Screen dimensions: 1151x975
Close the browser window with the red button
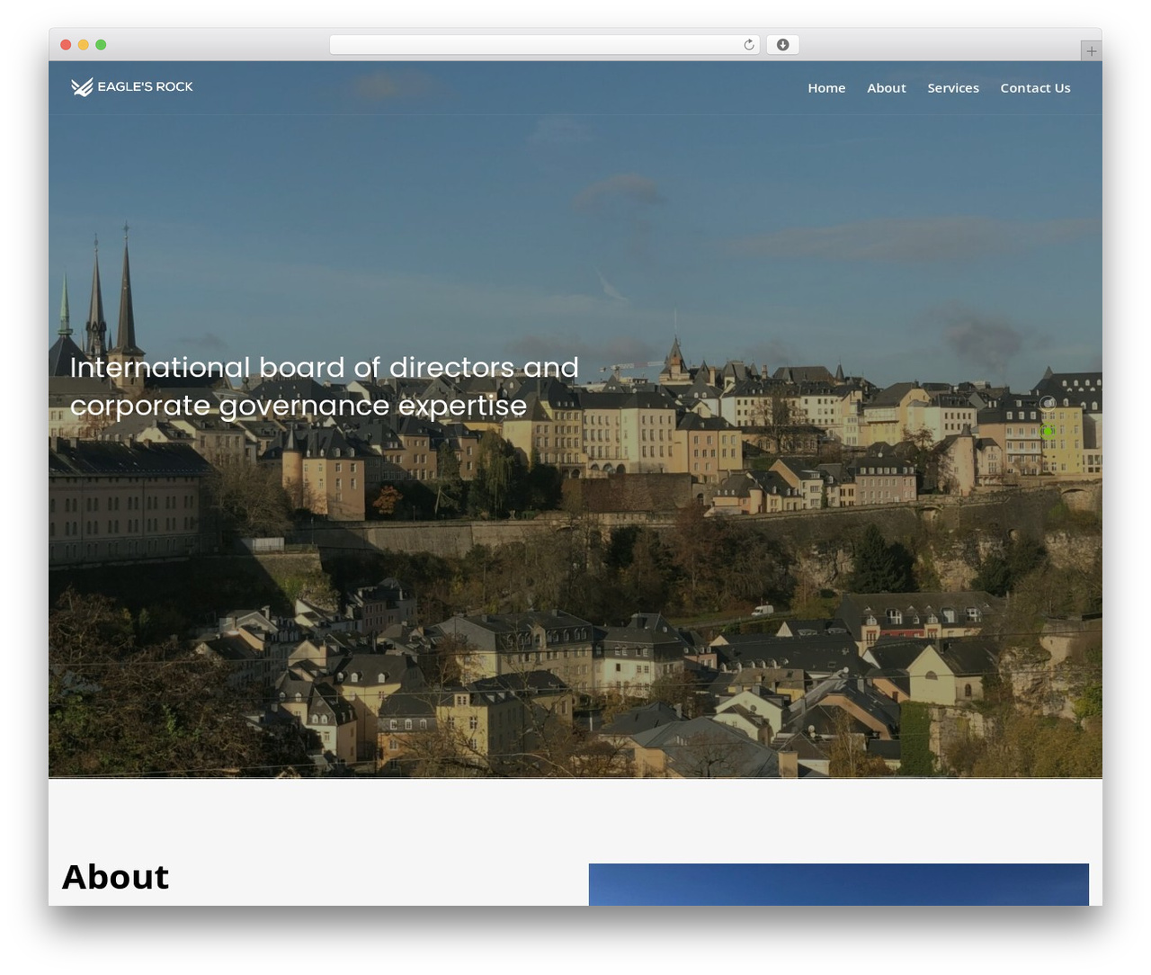66,45
